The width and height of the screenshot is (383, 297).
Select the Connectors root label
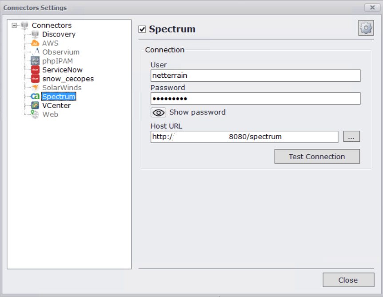tap(52, 25)
